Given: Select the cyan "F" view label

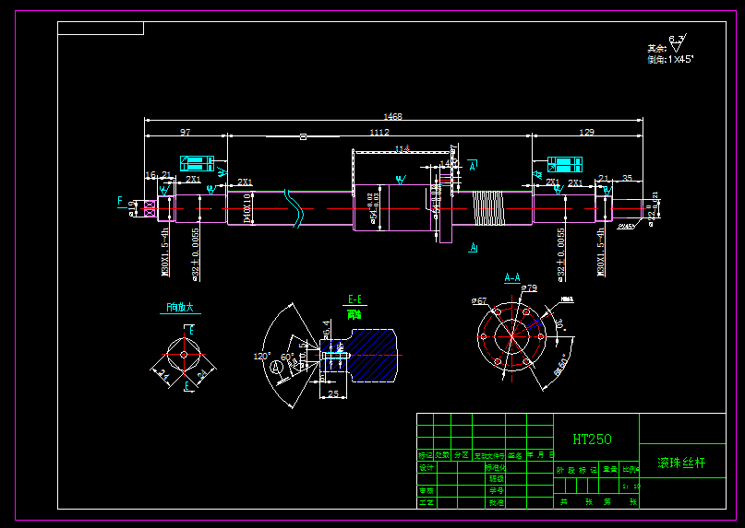Looking at the screenshot, I should tap(120, 201).
